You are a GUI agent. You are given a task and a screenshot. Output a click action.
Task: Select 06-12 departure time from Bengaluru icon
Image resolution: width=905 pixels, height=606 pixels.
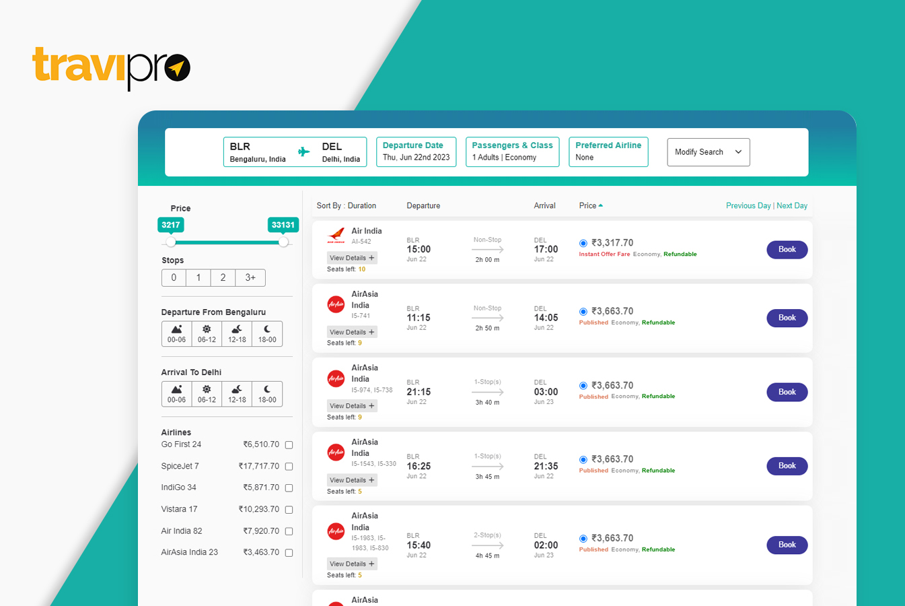tap(207, 334)
